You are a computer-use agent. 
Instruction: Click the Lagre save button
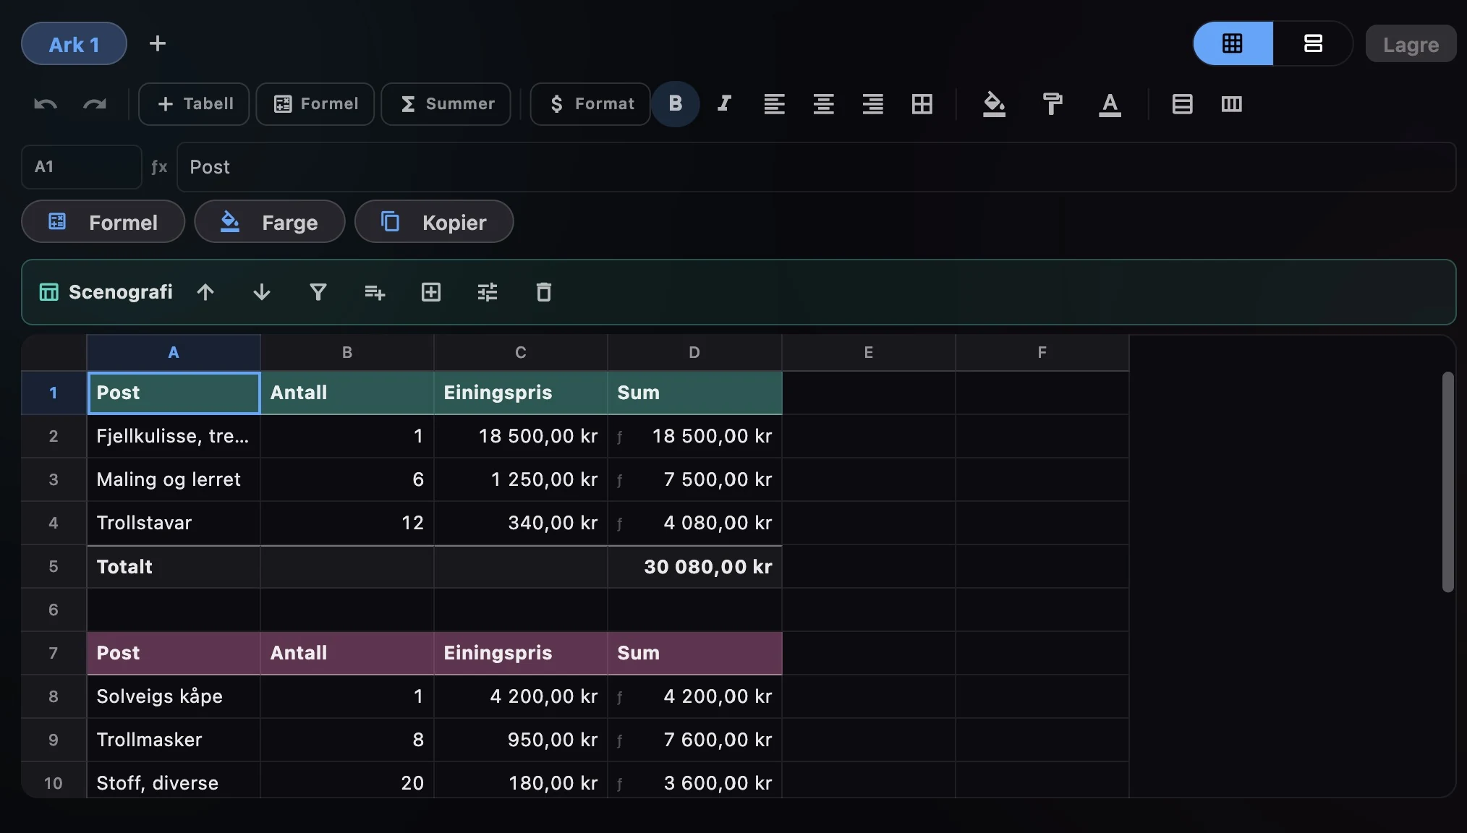coord(1411,44)
